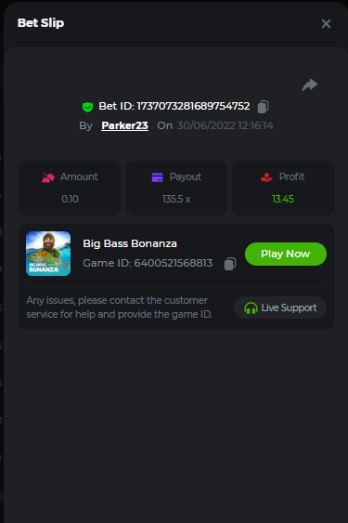Click the Profit value 13.45
348x523 pixels.
(x=283, y=199)
